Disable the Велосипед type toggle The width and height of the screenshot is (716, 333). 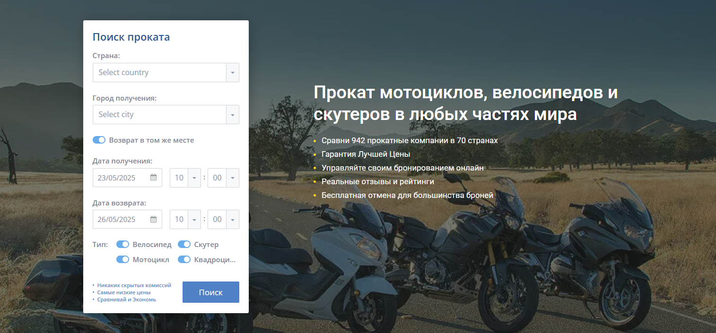[122, 245]
